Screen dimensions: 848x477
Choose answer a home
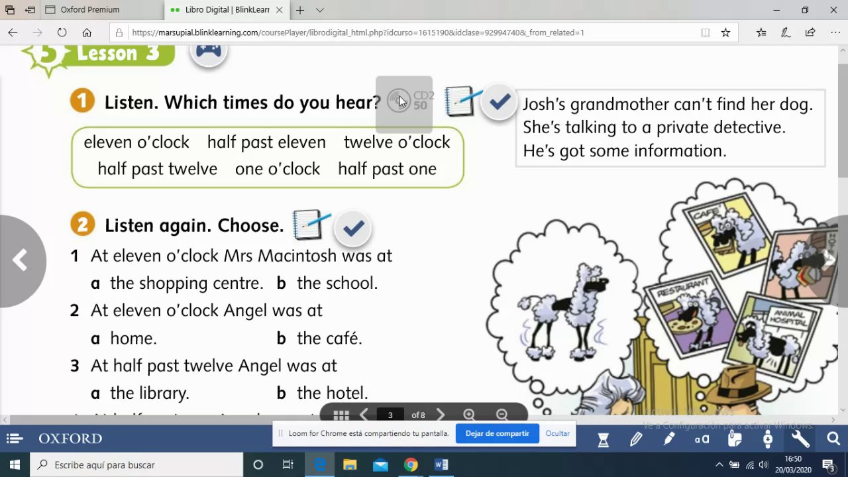pyautogui.click(x=124, y=338)
